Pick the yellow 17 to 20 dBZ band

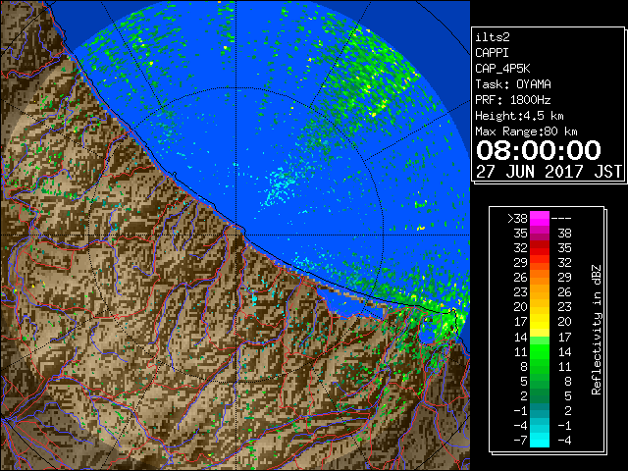pos(540,322)
